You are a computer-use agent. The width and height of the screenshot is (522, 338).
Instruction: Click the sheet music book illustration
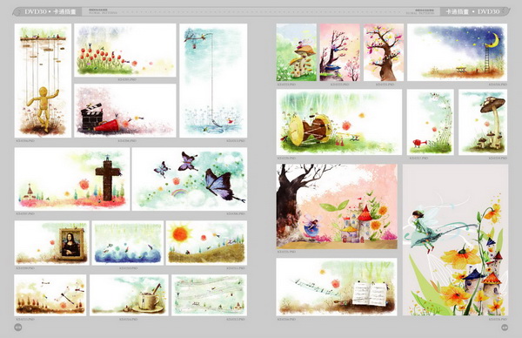[x=337, y=287]
